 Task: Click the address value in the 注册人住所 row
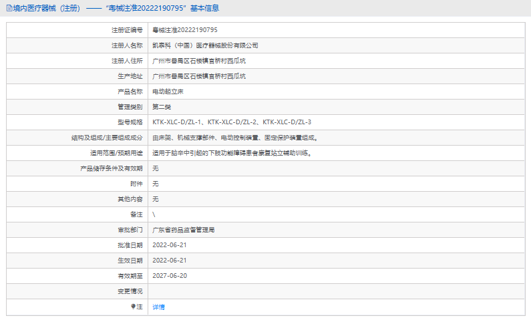pos(199,61)
